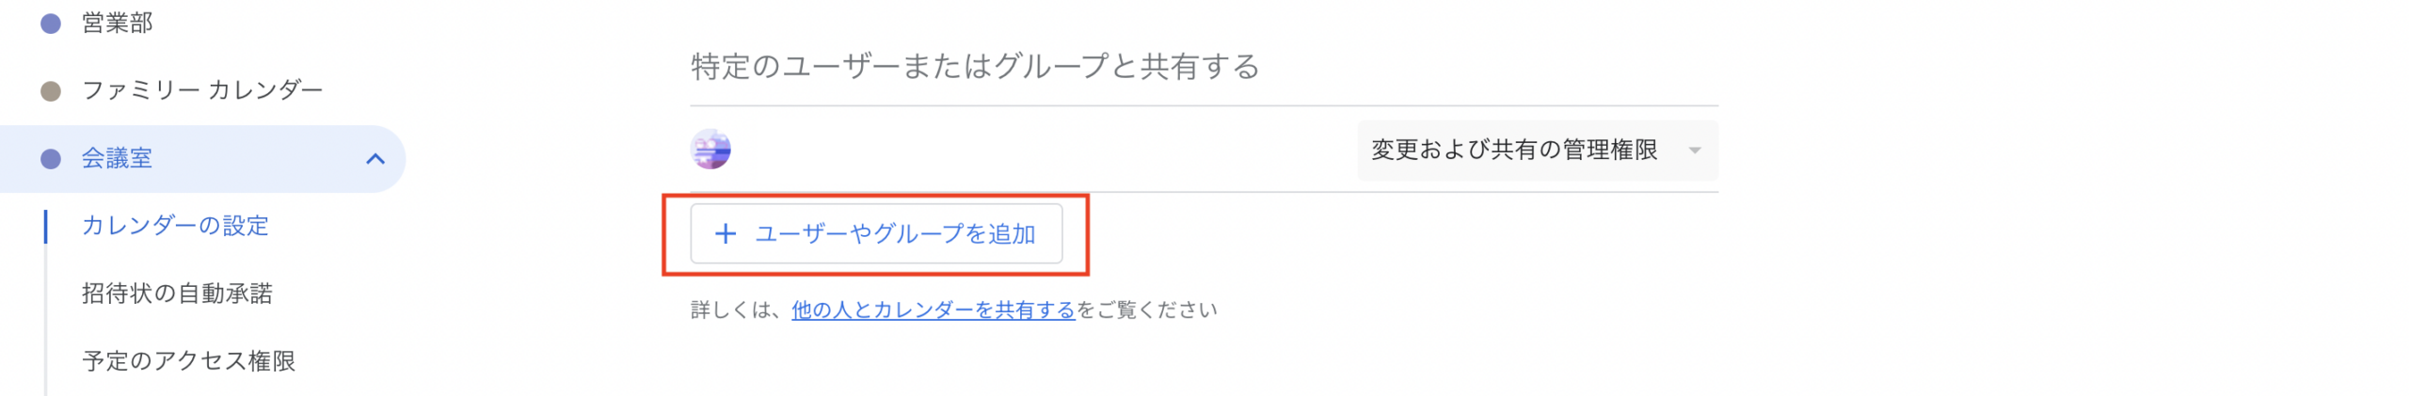The width and height of the screenshot is (2409, 396).
Task: Go to カレンダーの設定 section
Action: pos(175,227)
